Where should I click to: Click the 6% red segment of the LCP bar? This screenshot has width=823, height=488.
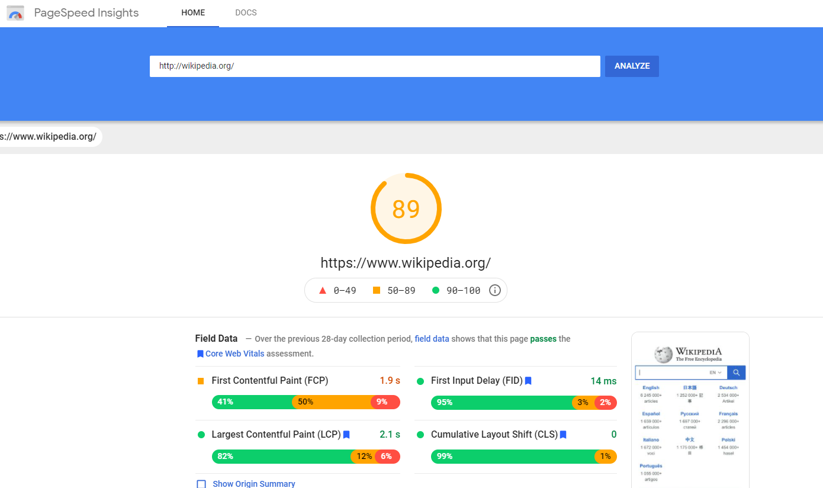(387, 457)
